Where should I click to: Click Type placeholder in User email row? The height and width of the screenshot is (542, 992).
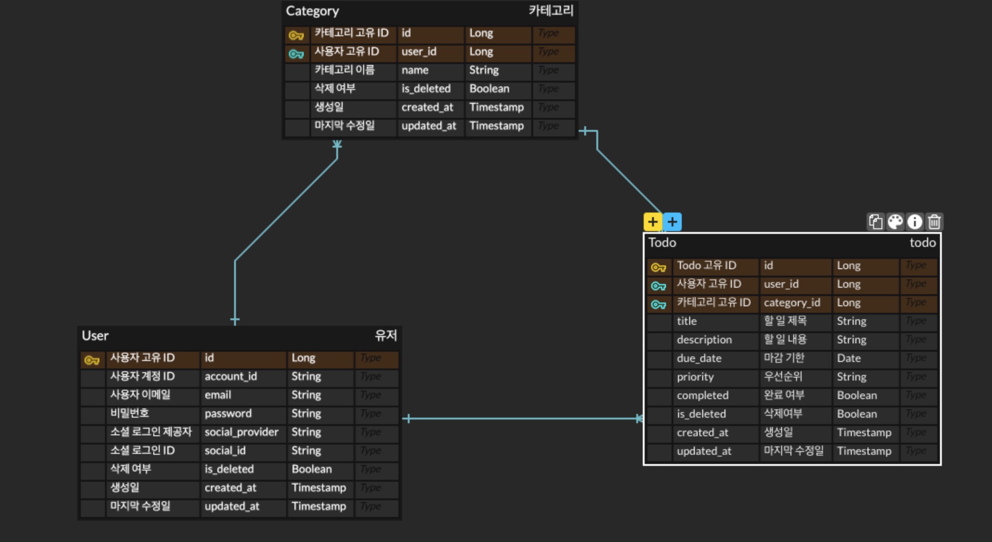[371, 395]
